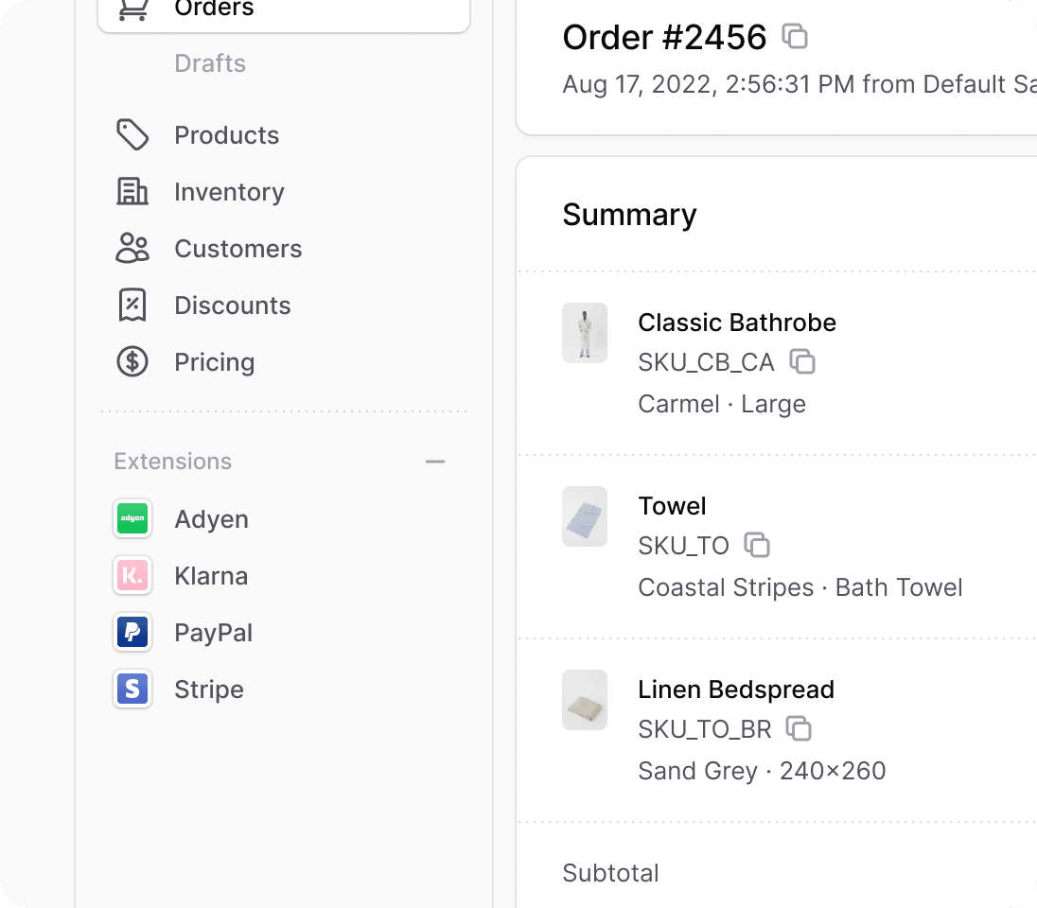Click the Pricing dollar icon

click(x=132, y=362)
